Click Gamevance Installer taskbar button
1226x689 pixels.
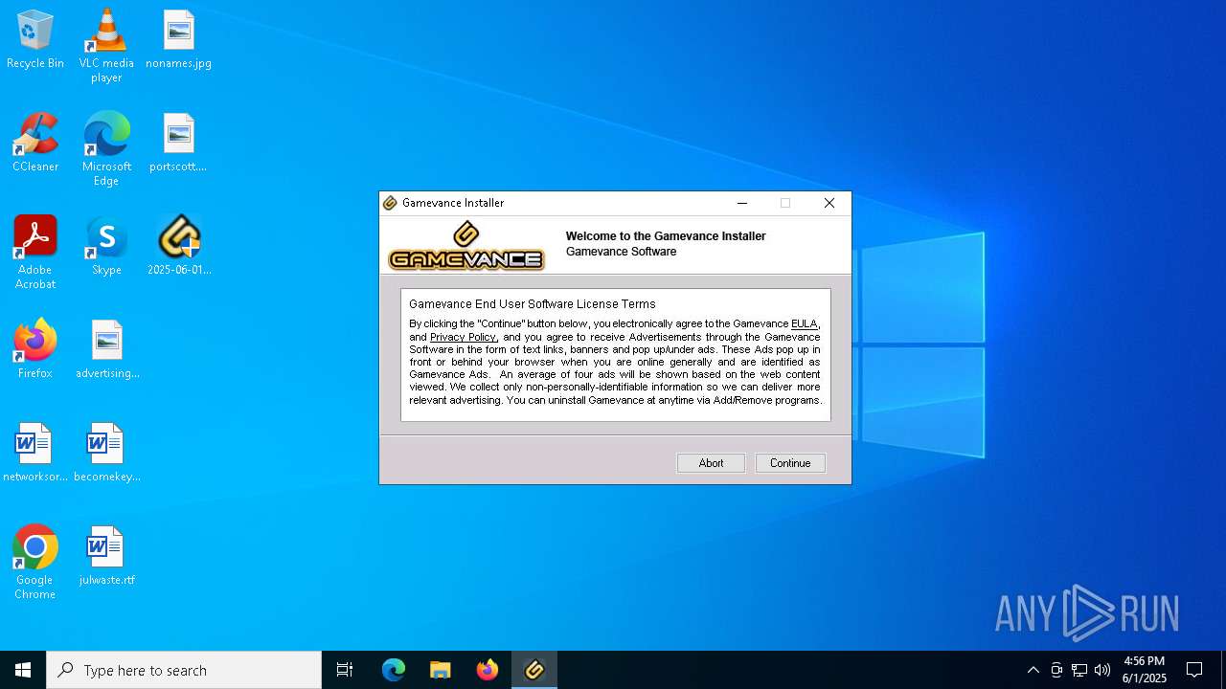[x=534, y=670]
